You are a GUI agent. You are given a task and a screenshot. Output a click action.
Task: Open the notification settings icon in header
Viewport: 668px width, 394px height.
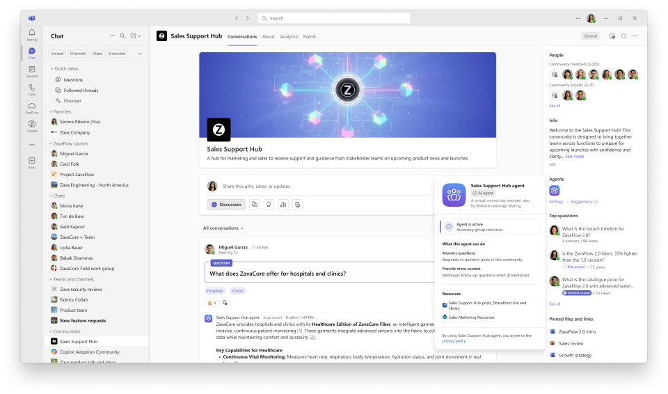point(612,36)
